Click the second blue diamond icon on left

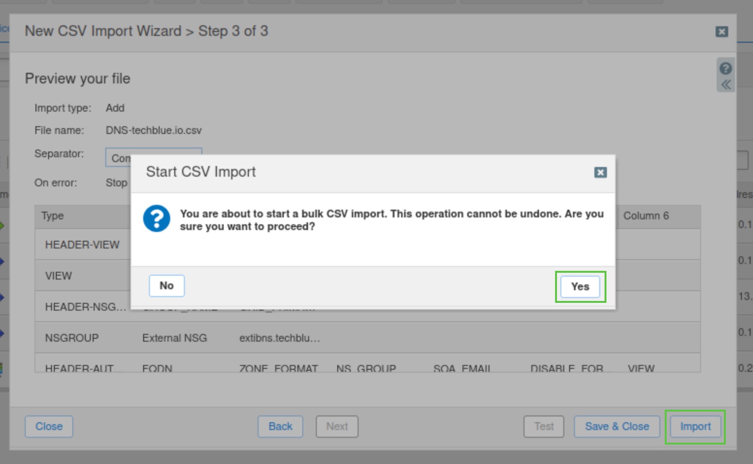point(3,297)
